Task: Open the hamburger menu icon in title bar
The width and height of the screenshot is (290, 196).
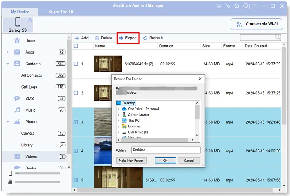Action: 254,6
